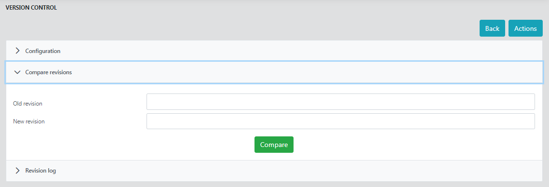Expand Configuration using its chevron arrow

point(17,51)
